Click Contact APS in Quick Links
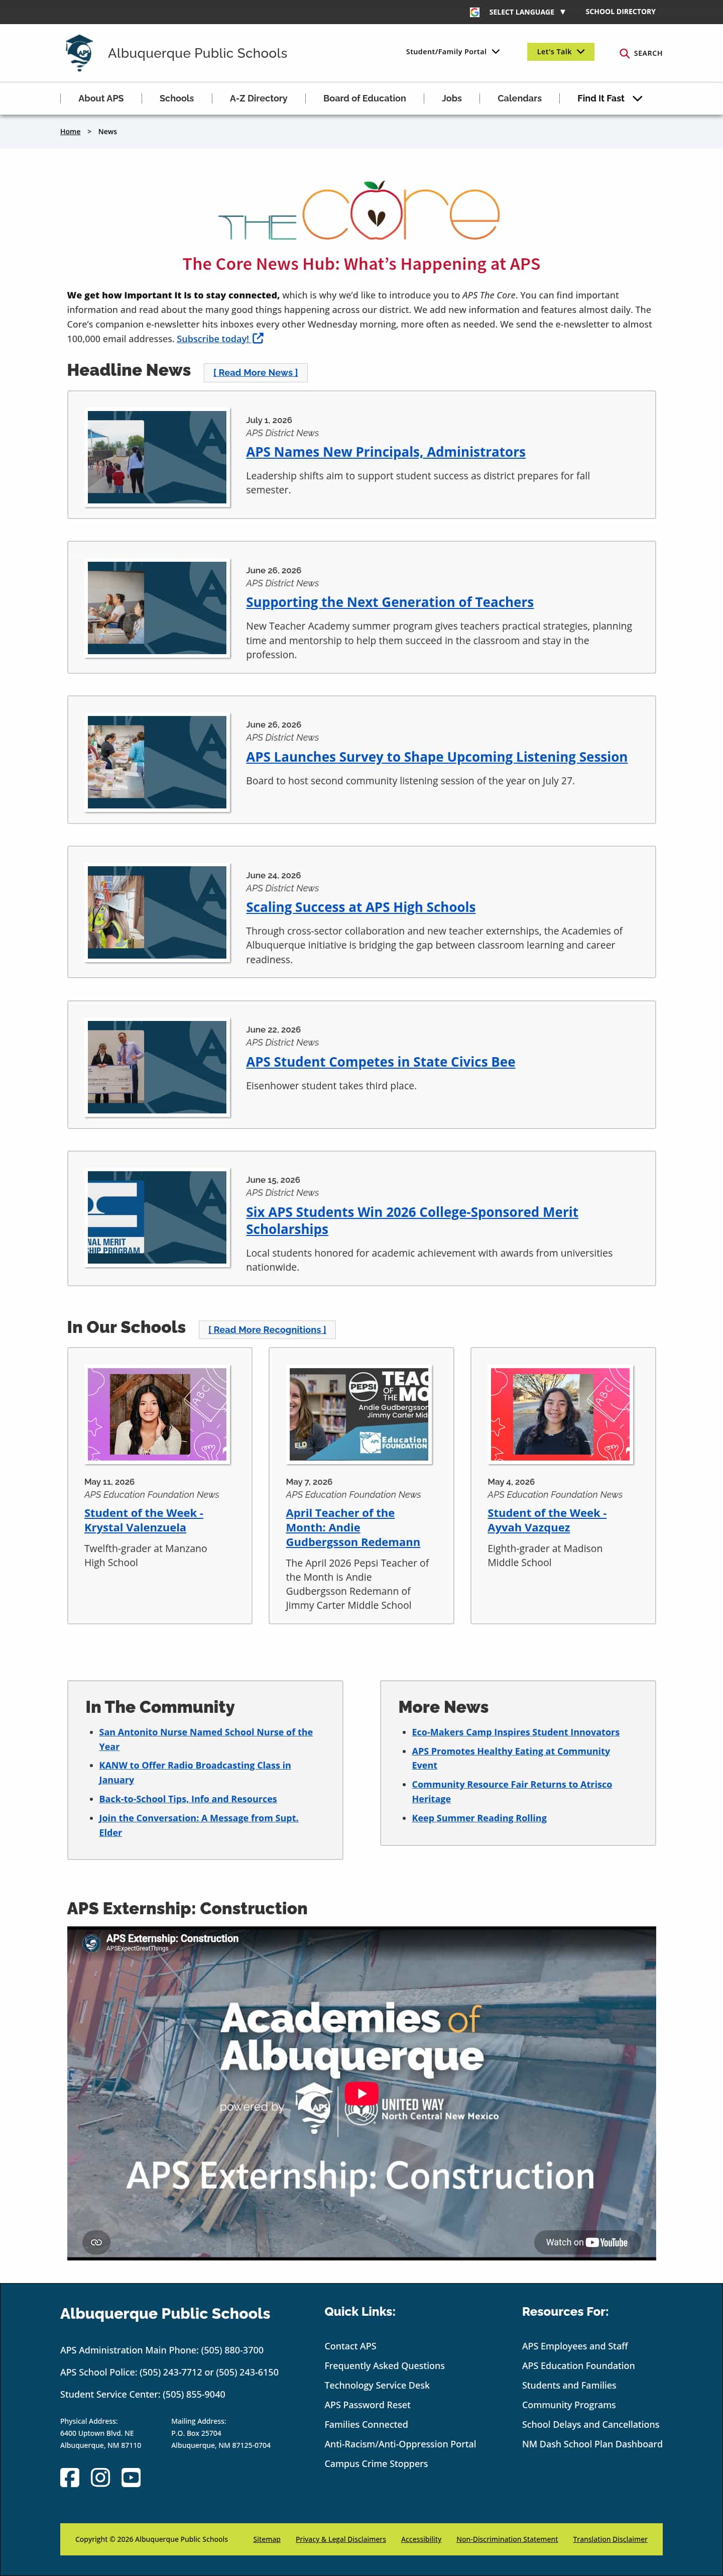 click(350, 2346)
